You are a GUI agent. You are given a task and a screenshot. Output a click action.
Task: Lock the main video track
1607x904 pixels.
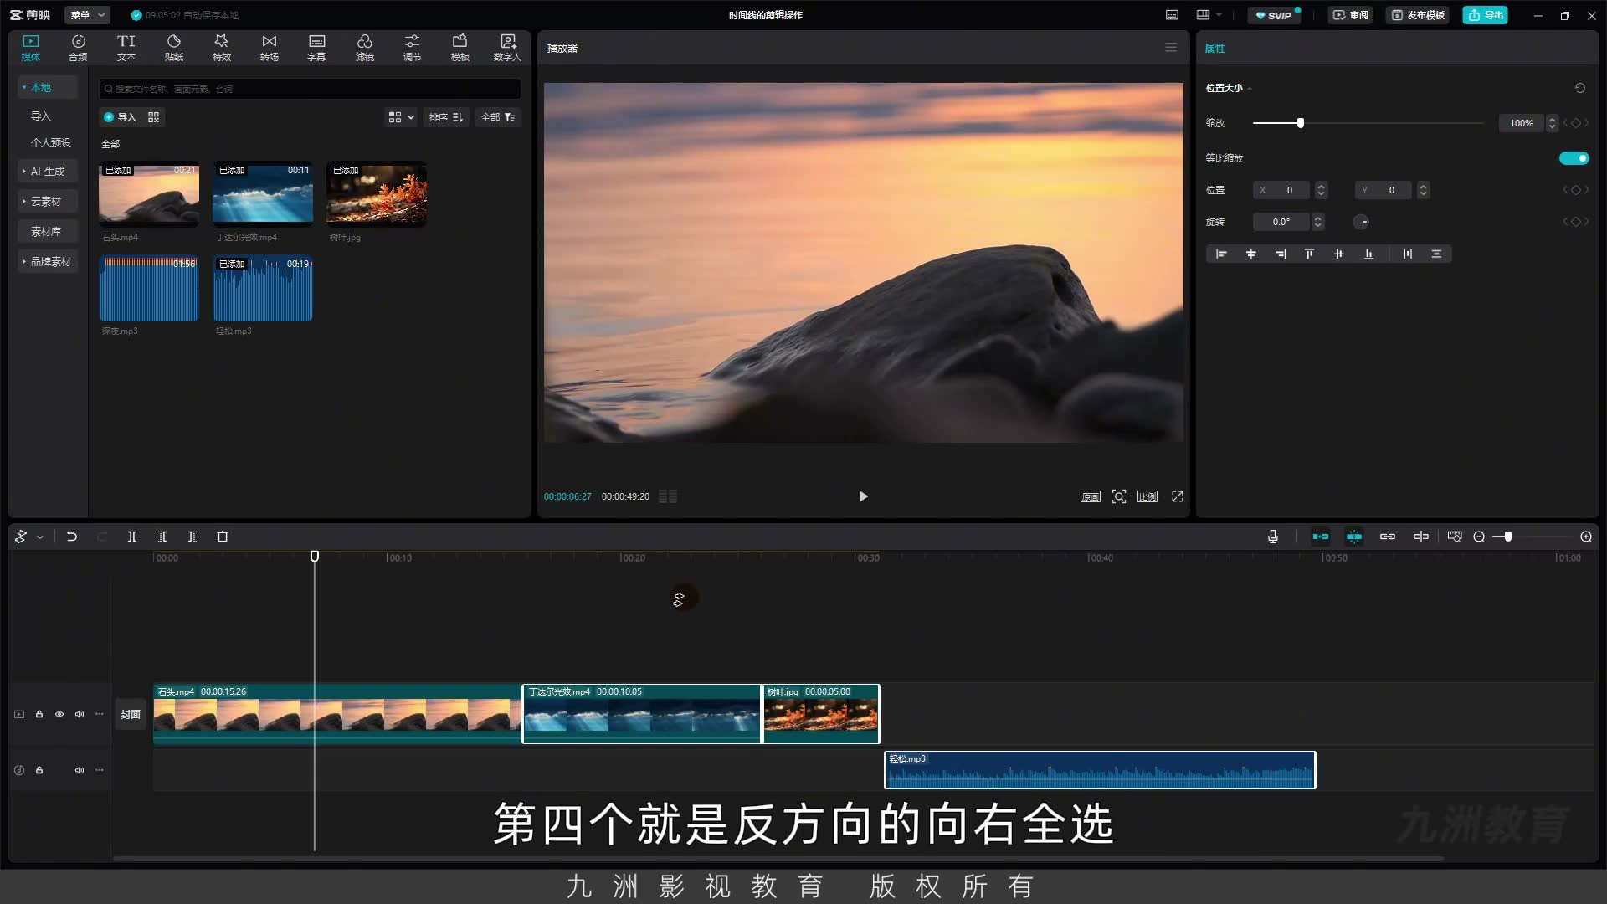click(x=39, y=714)
